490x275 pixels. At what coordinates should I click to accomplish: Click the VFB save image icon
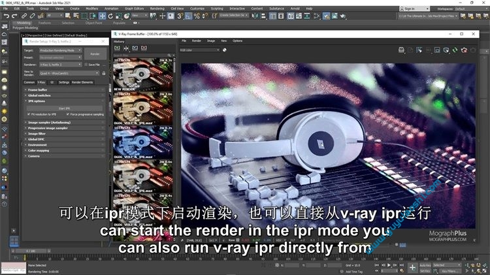(401, 50)
